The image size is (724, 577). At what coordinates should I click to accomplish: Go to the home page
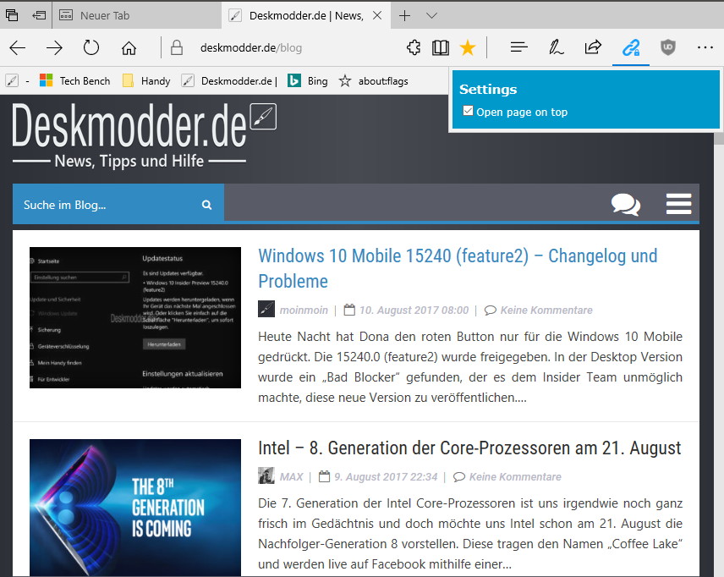(129, 47)
